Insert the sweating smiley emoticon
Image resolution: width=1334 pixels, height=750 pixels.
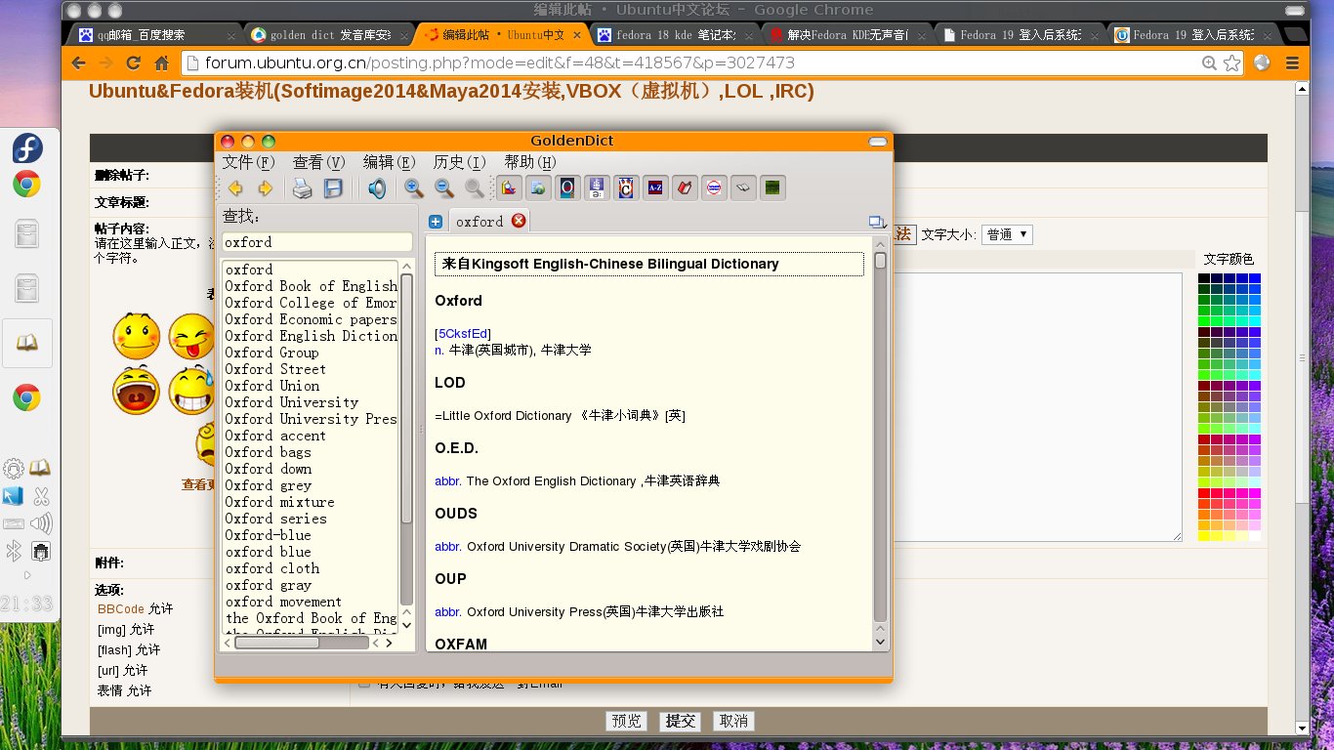point(190,392)
